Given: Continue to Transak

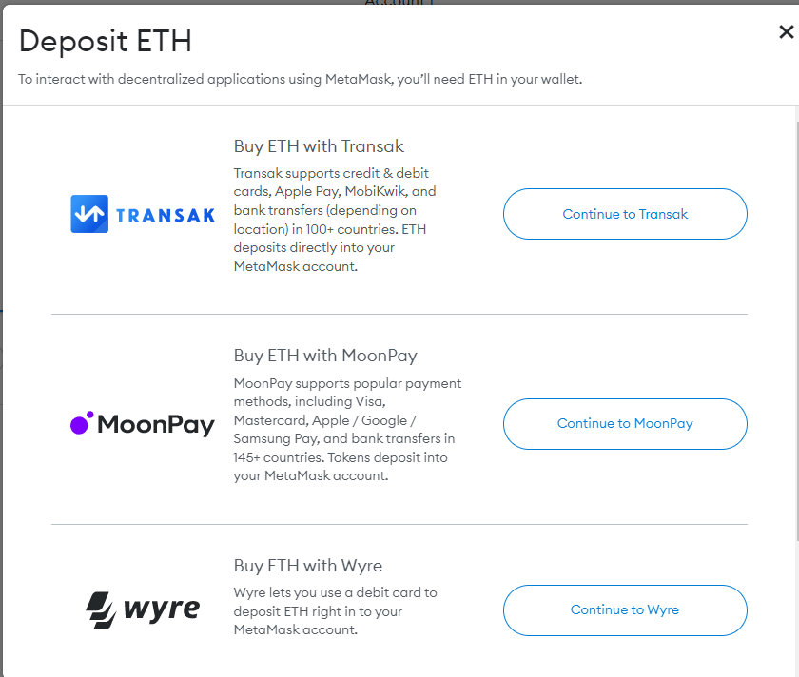Looking at the screenshot, I should point(625,214).
